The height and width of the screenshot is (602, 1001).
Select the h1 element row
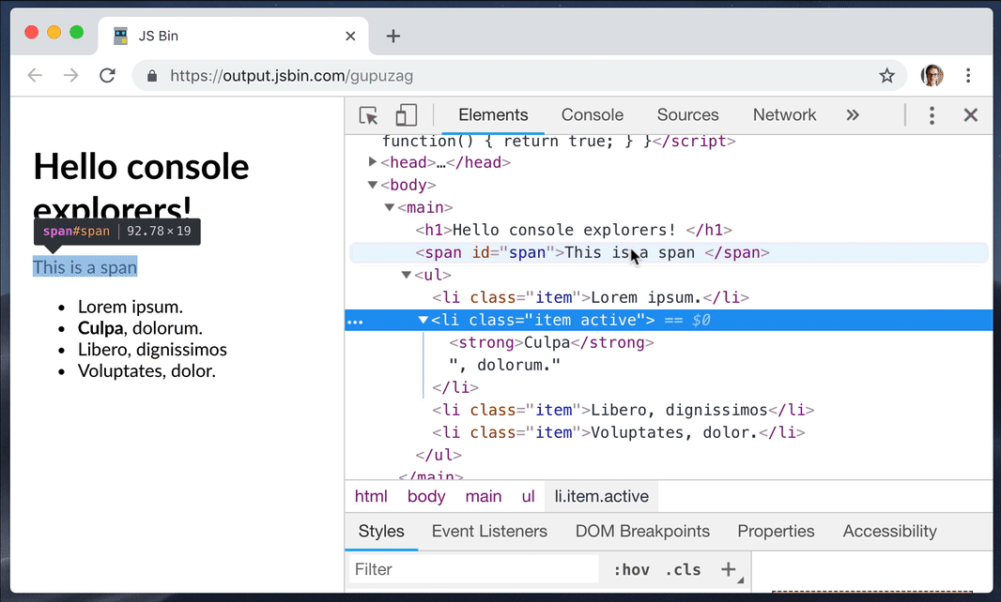pos(668,231)
